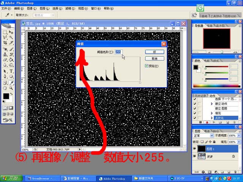
Task: Select the Type (T) tool
Action: click(11, 71)
